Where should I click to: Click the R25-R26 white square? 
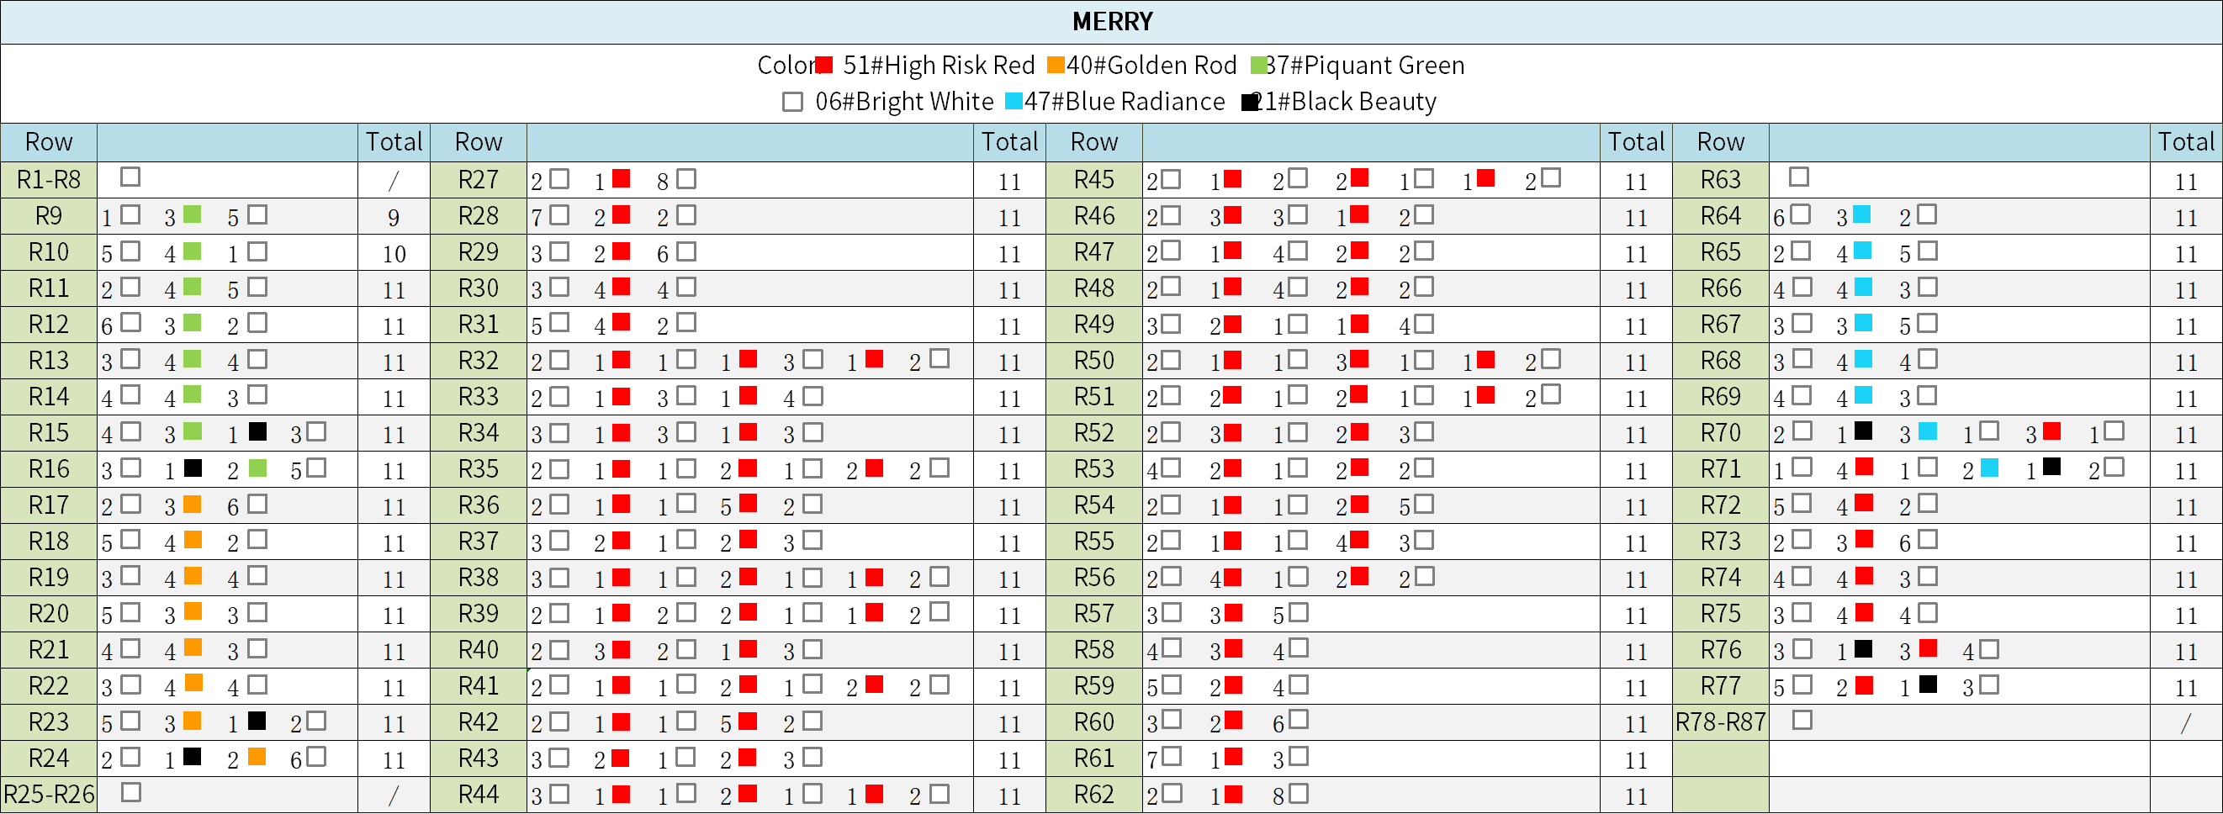pyautogui.click(x=131, y=791)
